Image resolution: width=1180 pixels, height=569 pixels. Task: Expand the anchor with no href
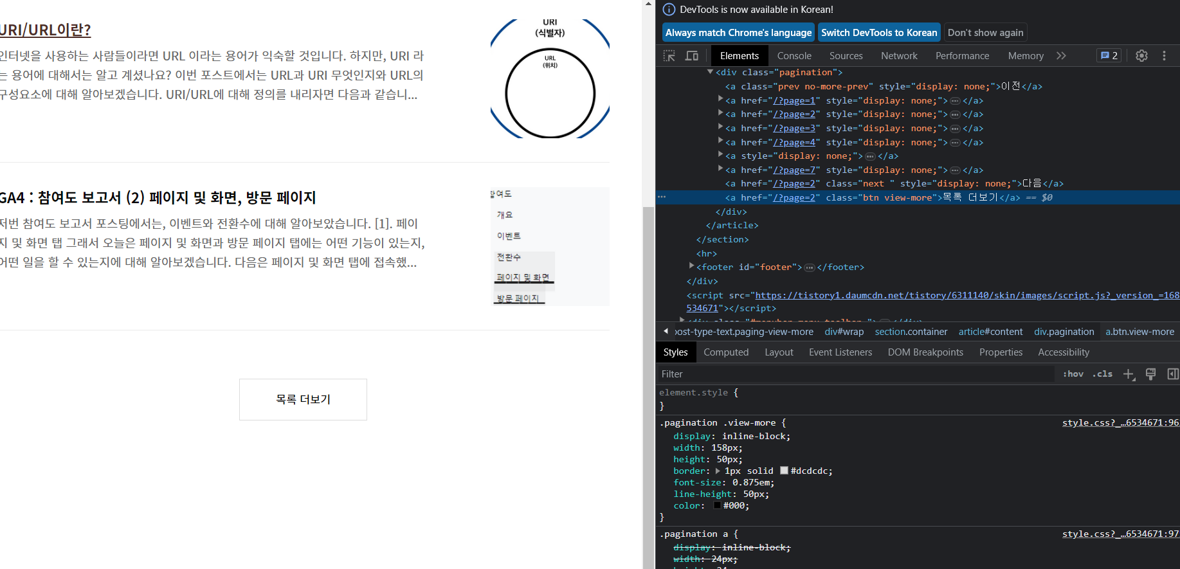[x=721, y=154]
